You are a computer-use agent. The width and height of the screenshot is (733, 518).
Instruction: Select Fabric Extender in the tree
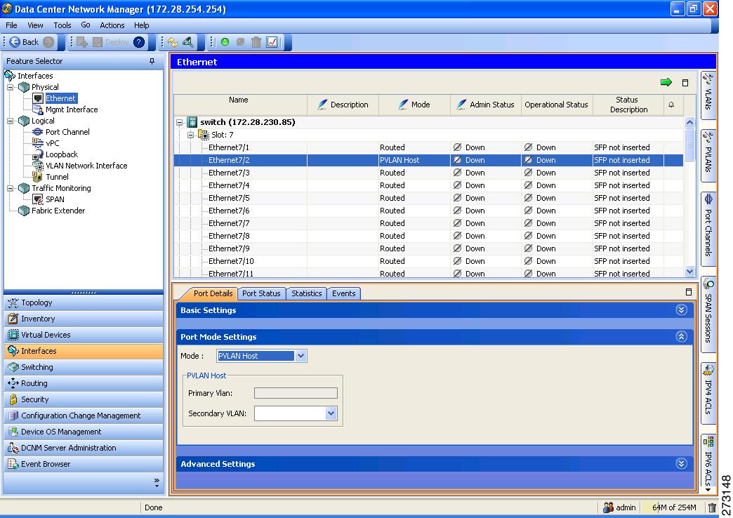[58, 211]
